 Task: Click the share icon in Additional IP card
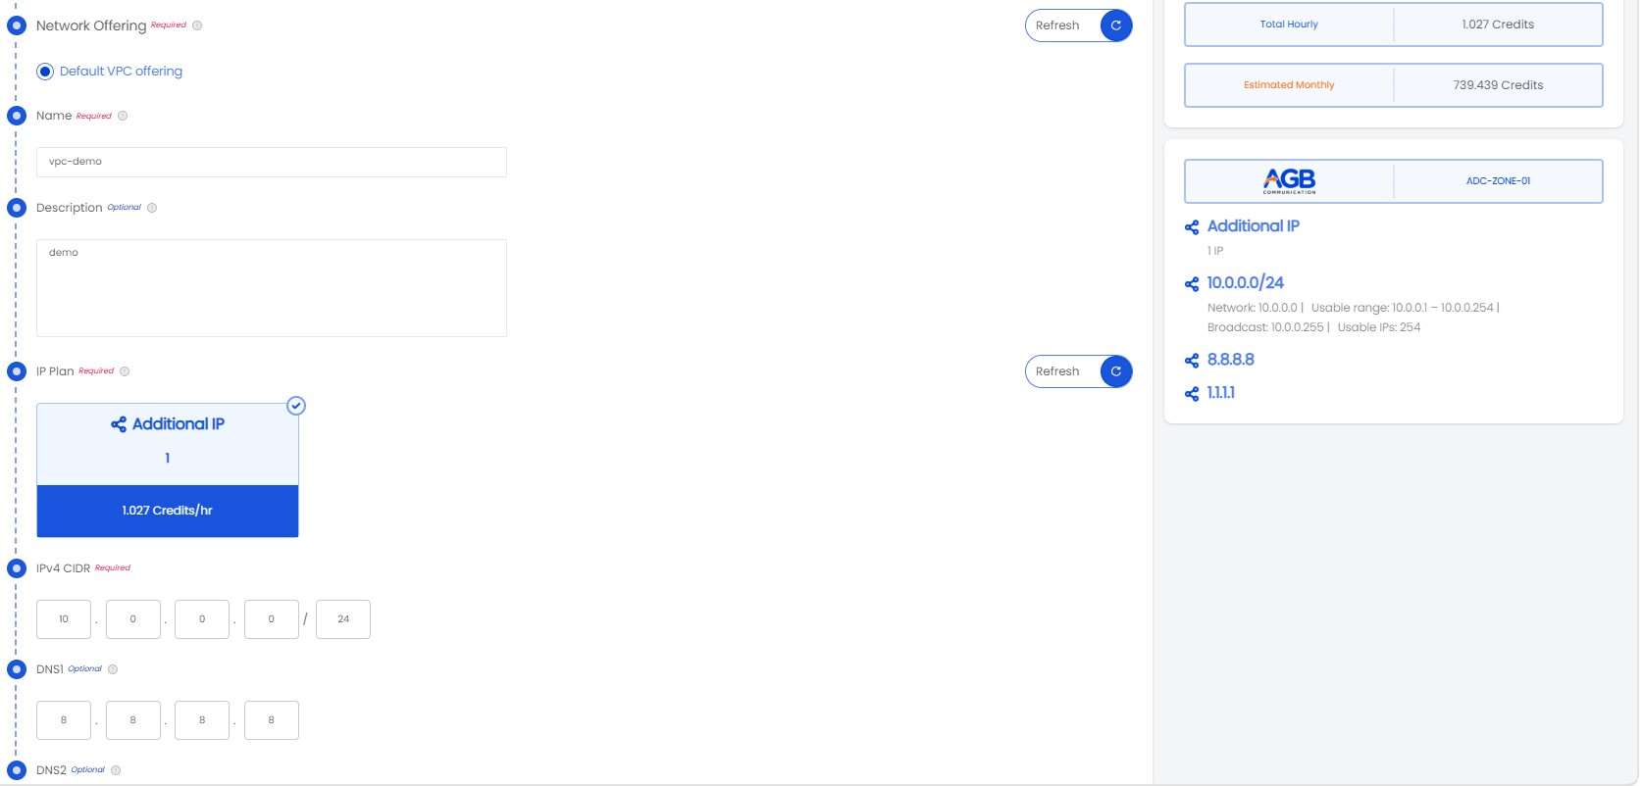click(119, 424)
